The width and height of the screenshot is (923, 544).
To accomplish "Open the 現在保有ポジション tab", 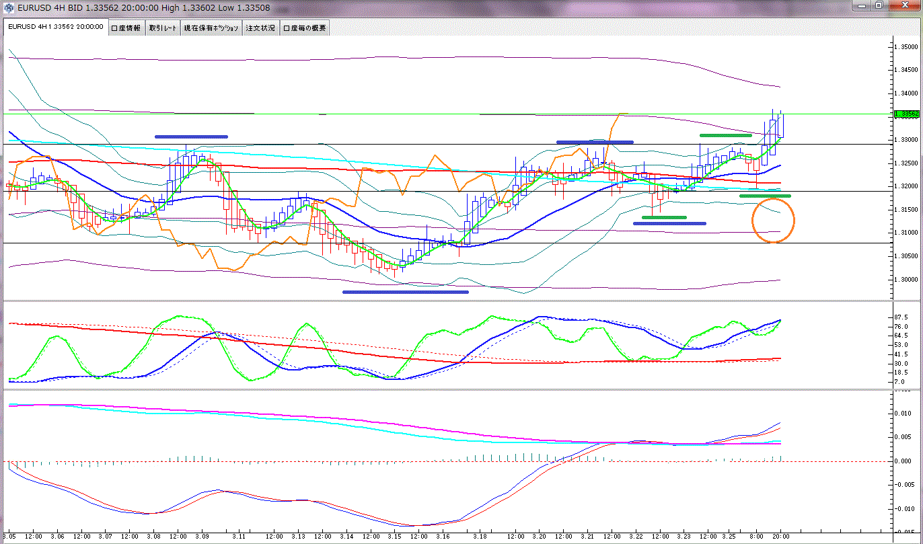I will pos(211,28).
